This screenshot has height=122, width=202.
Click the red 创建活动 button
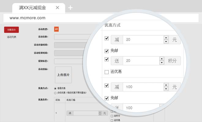click(x=12, y=30)
